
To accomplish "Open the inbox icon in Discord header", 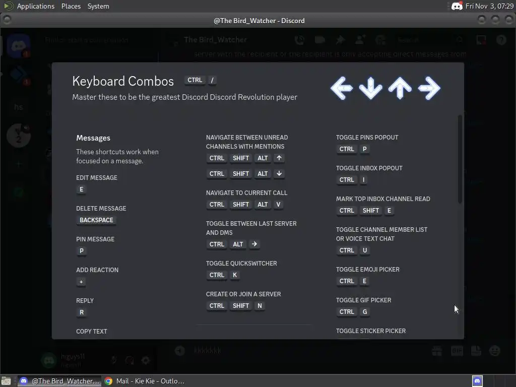I will tap(481, 40).
